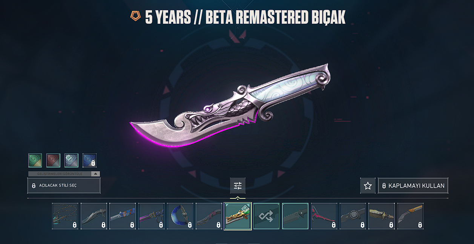Viewport: 474px width, 244px height.
Task: Choose the locked comb-toothed blade thumbnail
Action: tap(123, 216)
